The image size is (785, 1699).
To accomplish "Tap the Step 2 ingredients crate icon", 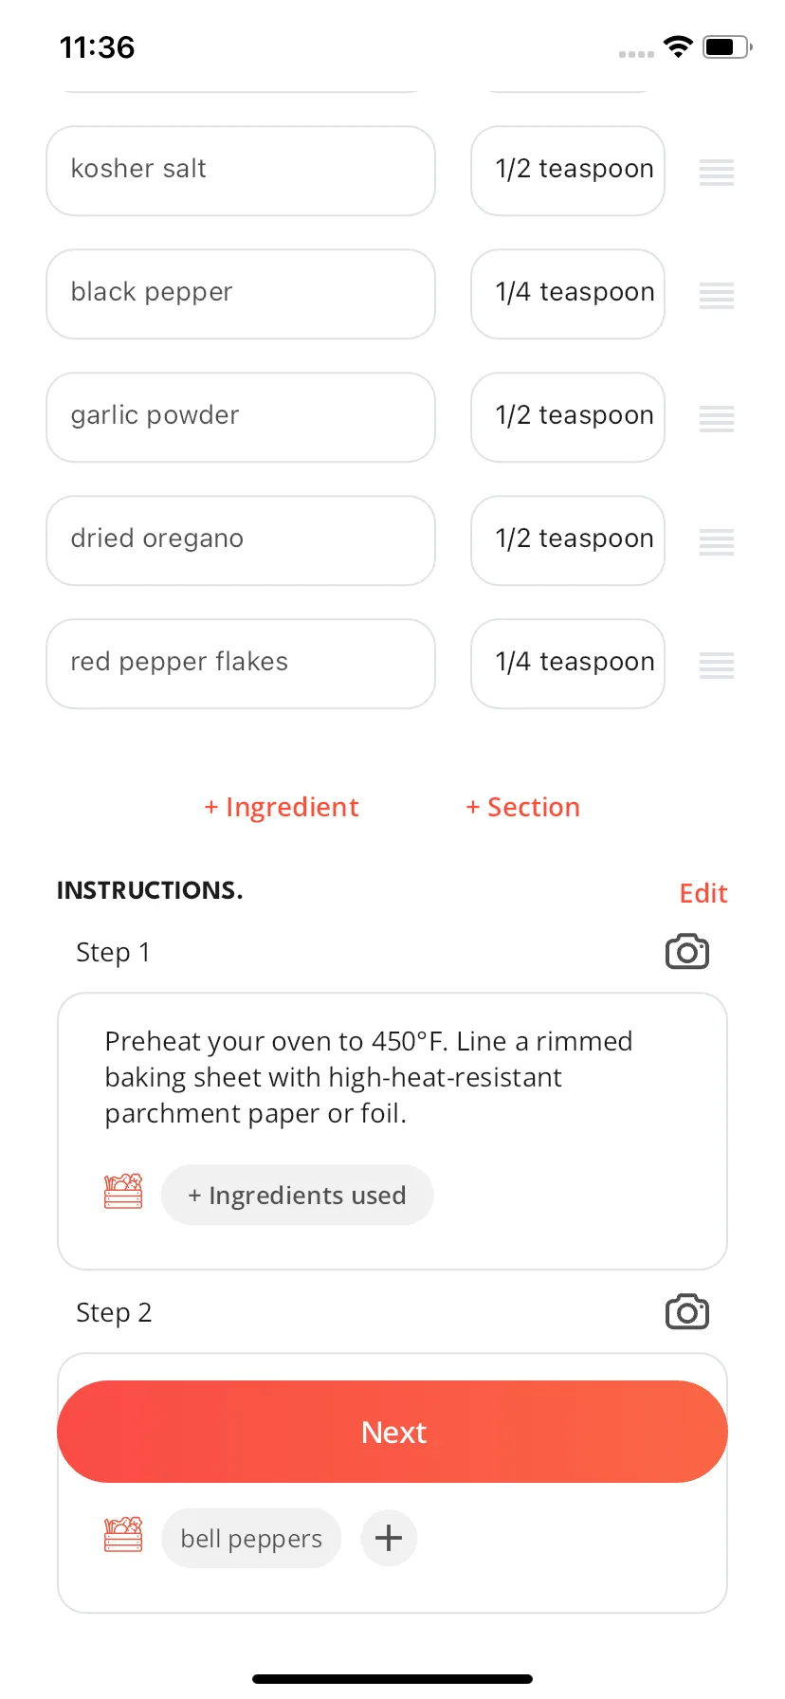I will click(x=123, y=1535).
